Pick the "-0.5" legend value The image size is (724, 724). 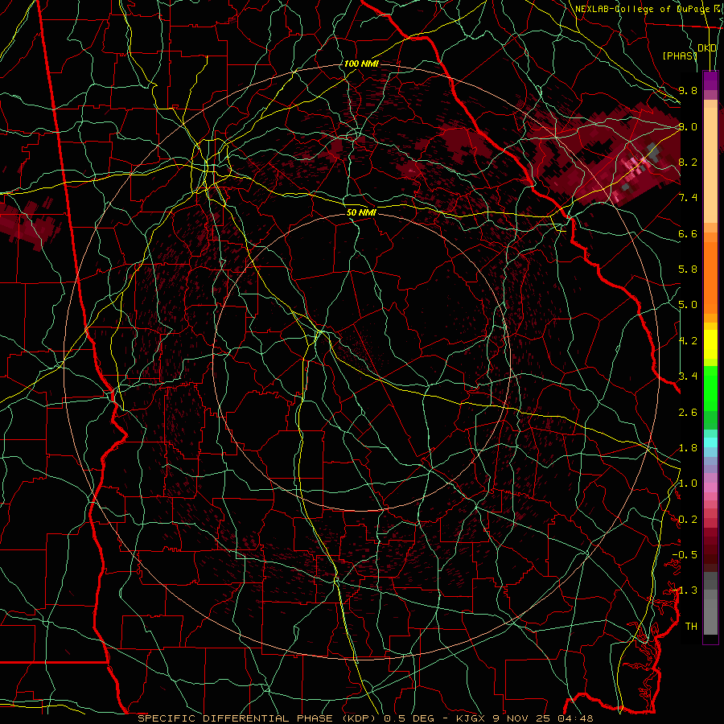tap(685, 555)
